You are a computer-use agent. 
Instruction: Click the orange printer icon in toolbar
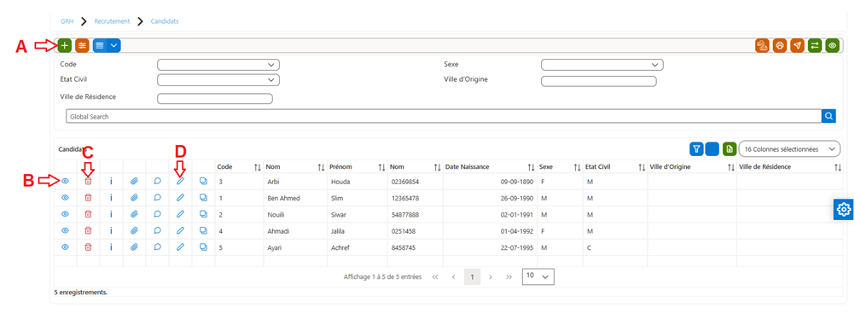tap(780, 46)
